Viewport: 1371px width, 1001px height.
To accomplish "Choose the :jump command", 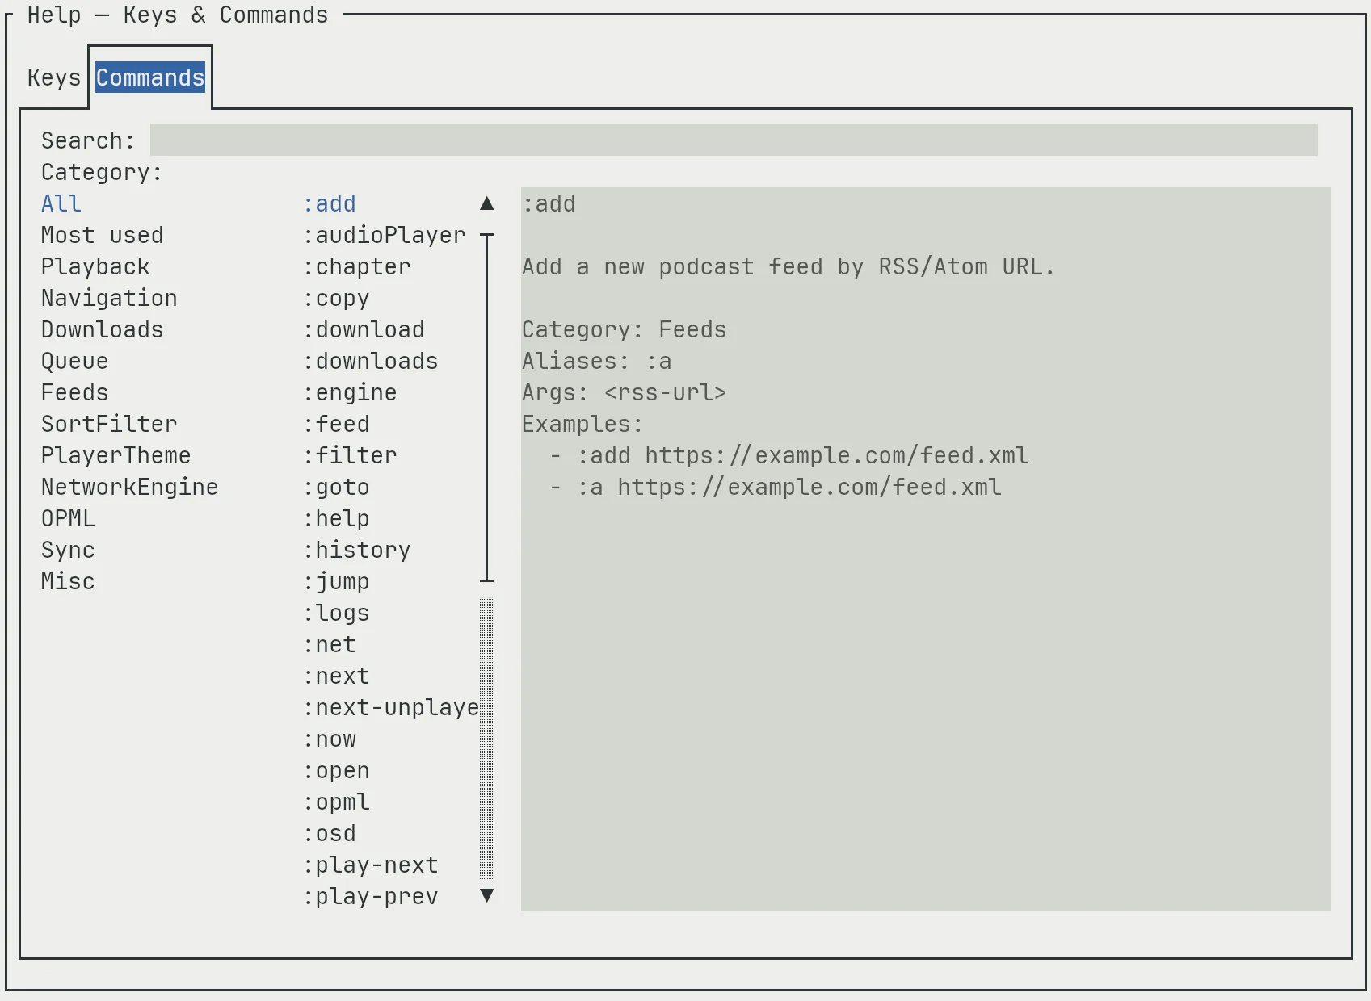I will coord(336,581).
